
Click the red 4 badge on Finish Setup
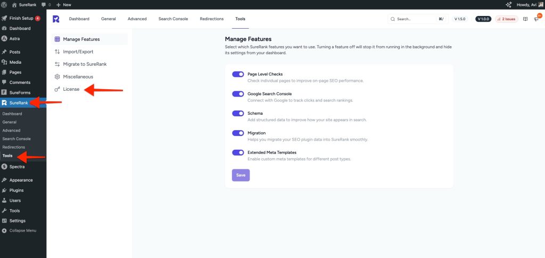click(38, 19)
